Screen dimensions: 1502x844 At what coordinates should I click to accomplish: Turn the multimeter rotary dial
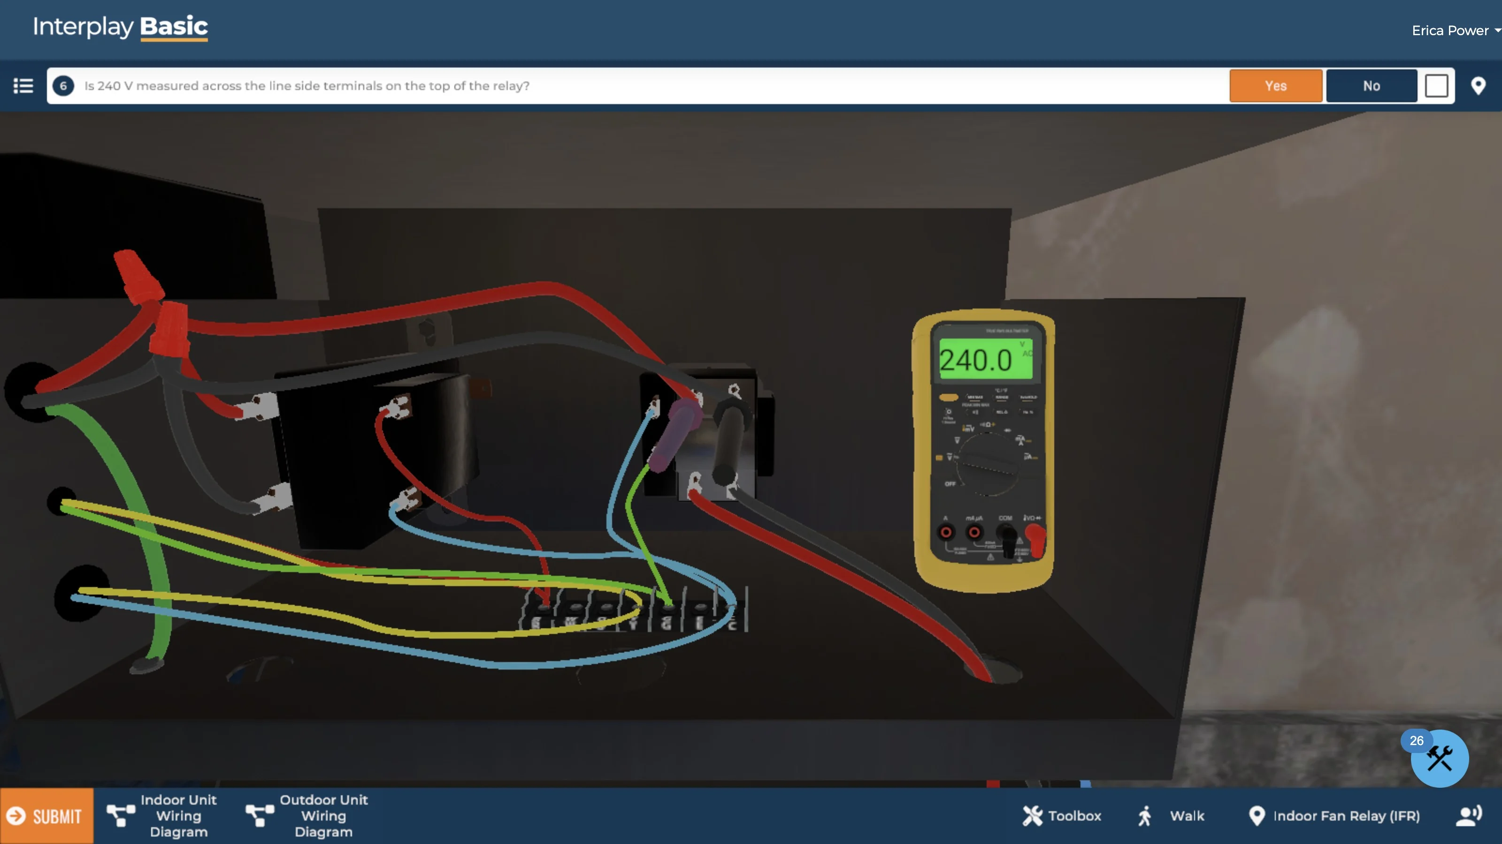(x=987, y=464)
